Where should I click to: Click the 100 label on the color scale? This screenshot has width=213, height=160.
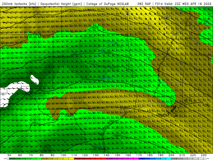point(63,155)
